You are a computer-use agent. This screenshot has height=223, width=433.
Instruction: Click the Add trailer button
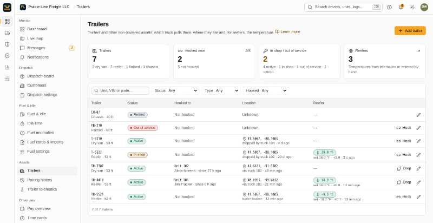click(410, 31)
